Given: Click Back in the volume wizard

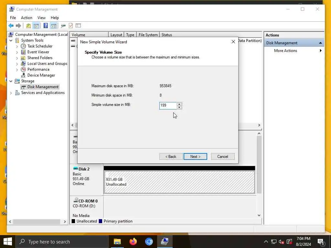Looking at the screenshot, I should coord(171,157).
